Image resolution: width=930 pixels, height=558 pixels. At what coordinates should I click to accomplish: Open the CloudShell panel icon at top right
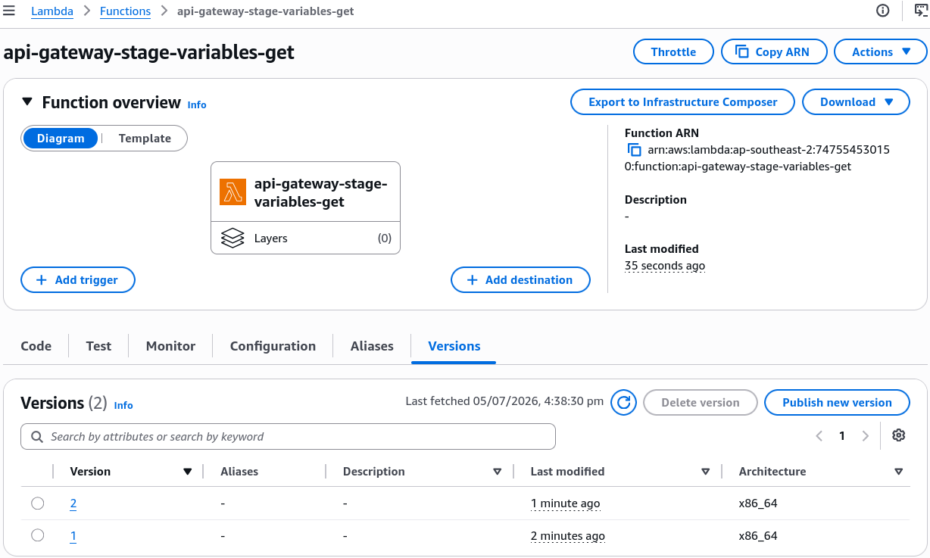pyautogui.click(x=921, y=11)
